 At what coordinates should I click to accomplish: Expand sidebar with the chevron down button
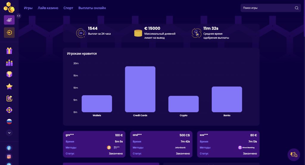point(9,133)
